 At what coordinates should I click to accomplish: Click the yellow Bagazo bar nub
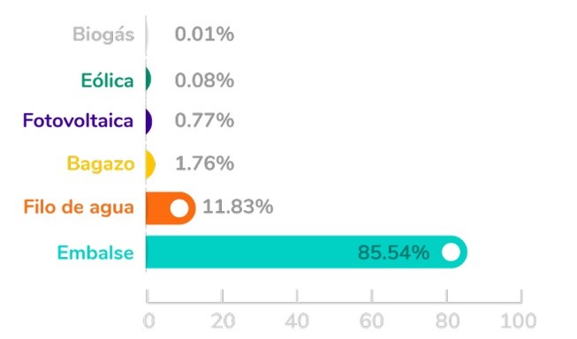point(150,164)
